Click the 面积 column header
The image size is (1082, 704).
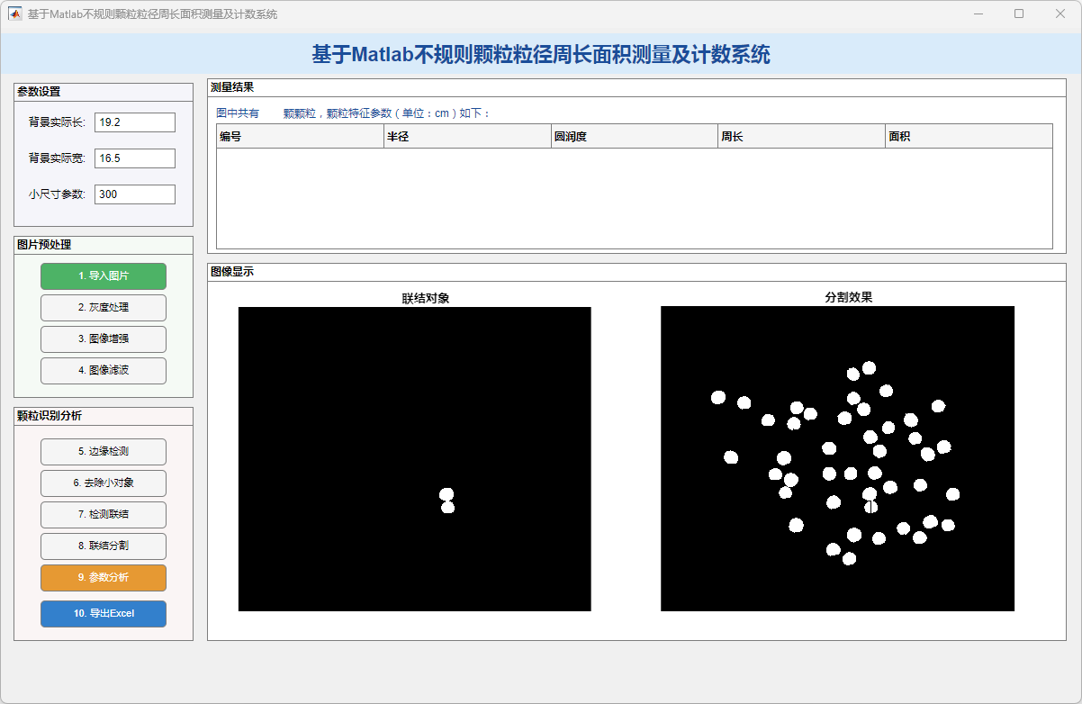click(969, 137)
